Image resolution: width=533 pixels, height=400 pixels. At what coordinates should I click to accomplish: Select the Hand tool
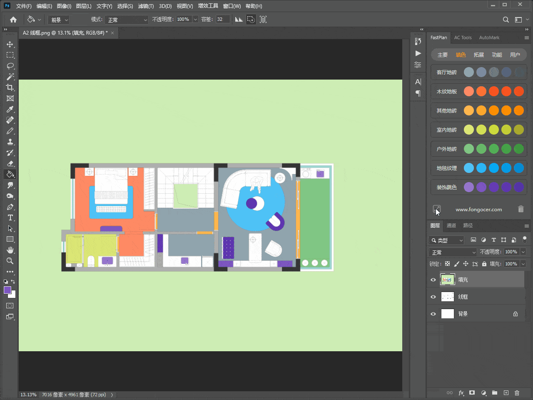pyautogui.click(x=10, y=250)
